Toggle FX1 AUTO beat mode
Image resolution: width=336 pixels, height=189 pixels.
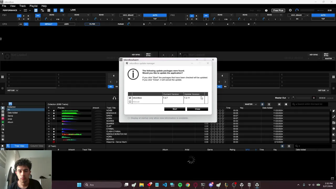click(x=155, y=15)
